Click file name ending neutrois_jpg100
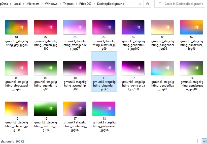Viewport: 207px width, 144px height. [x=46, y=124]
